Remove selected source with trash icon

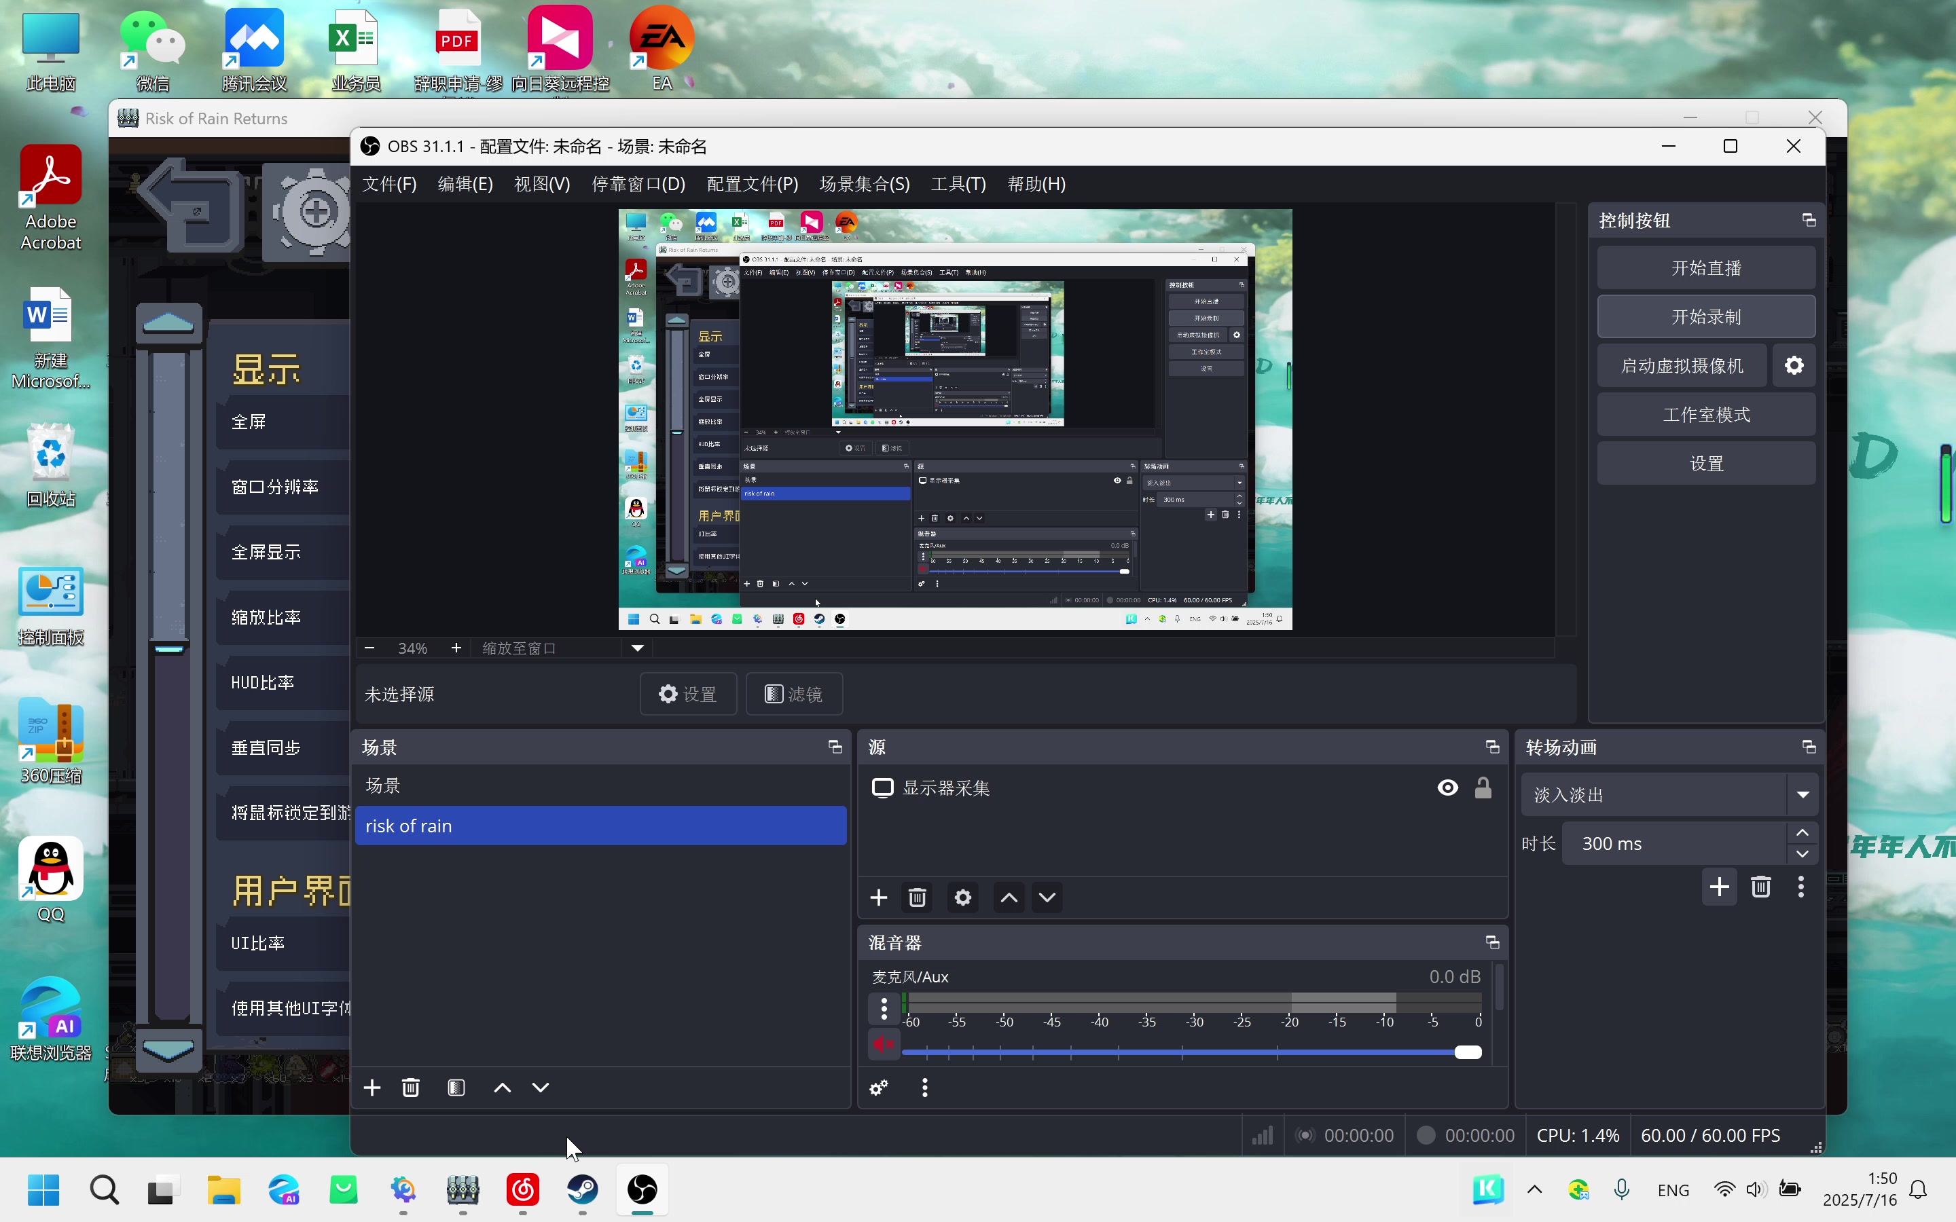[x=918, y=898]
